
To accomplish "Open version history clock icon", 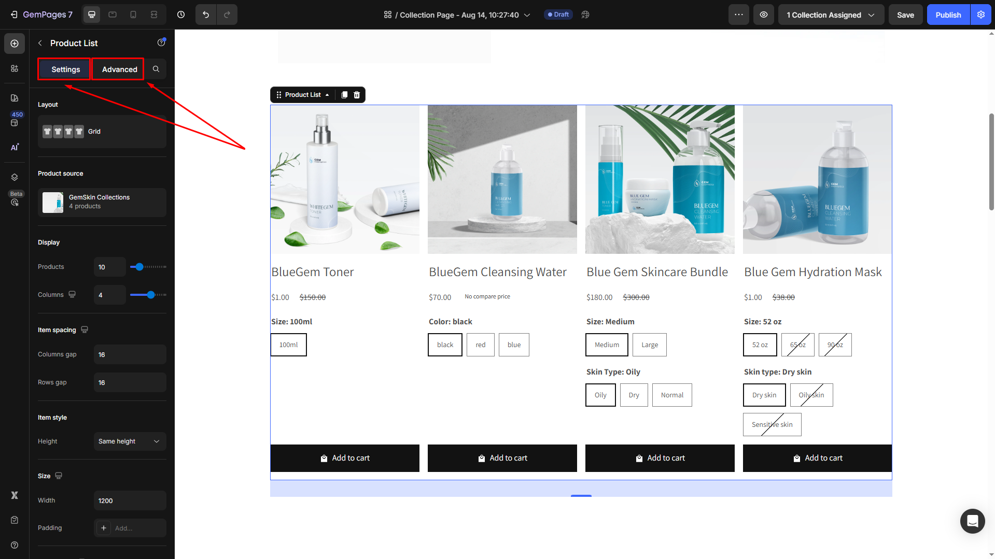I will [x=181, y=15].
